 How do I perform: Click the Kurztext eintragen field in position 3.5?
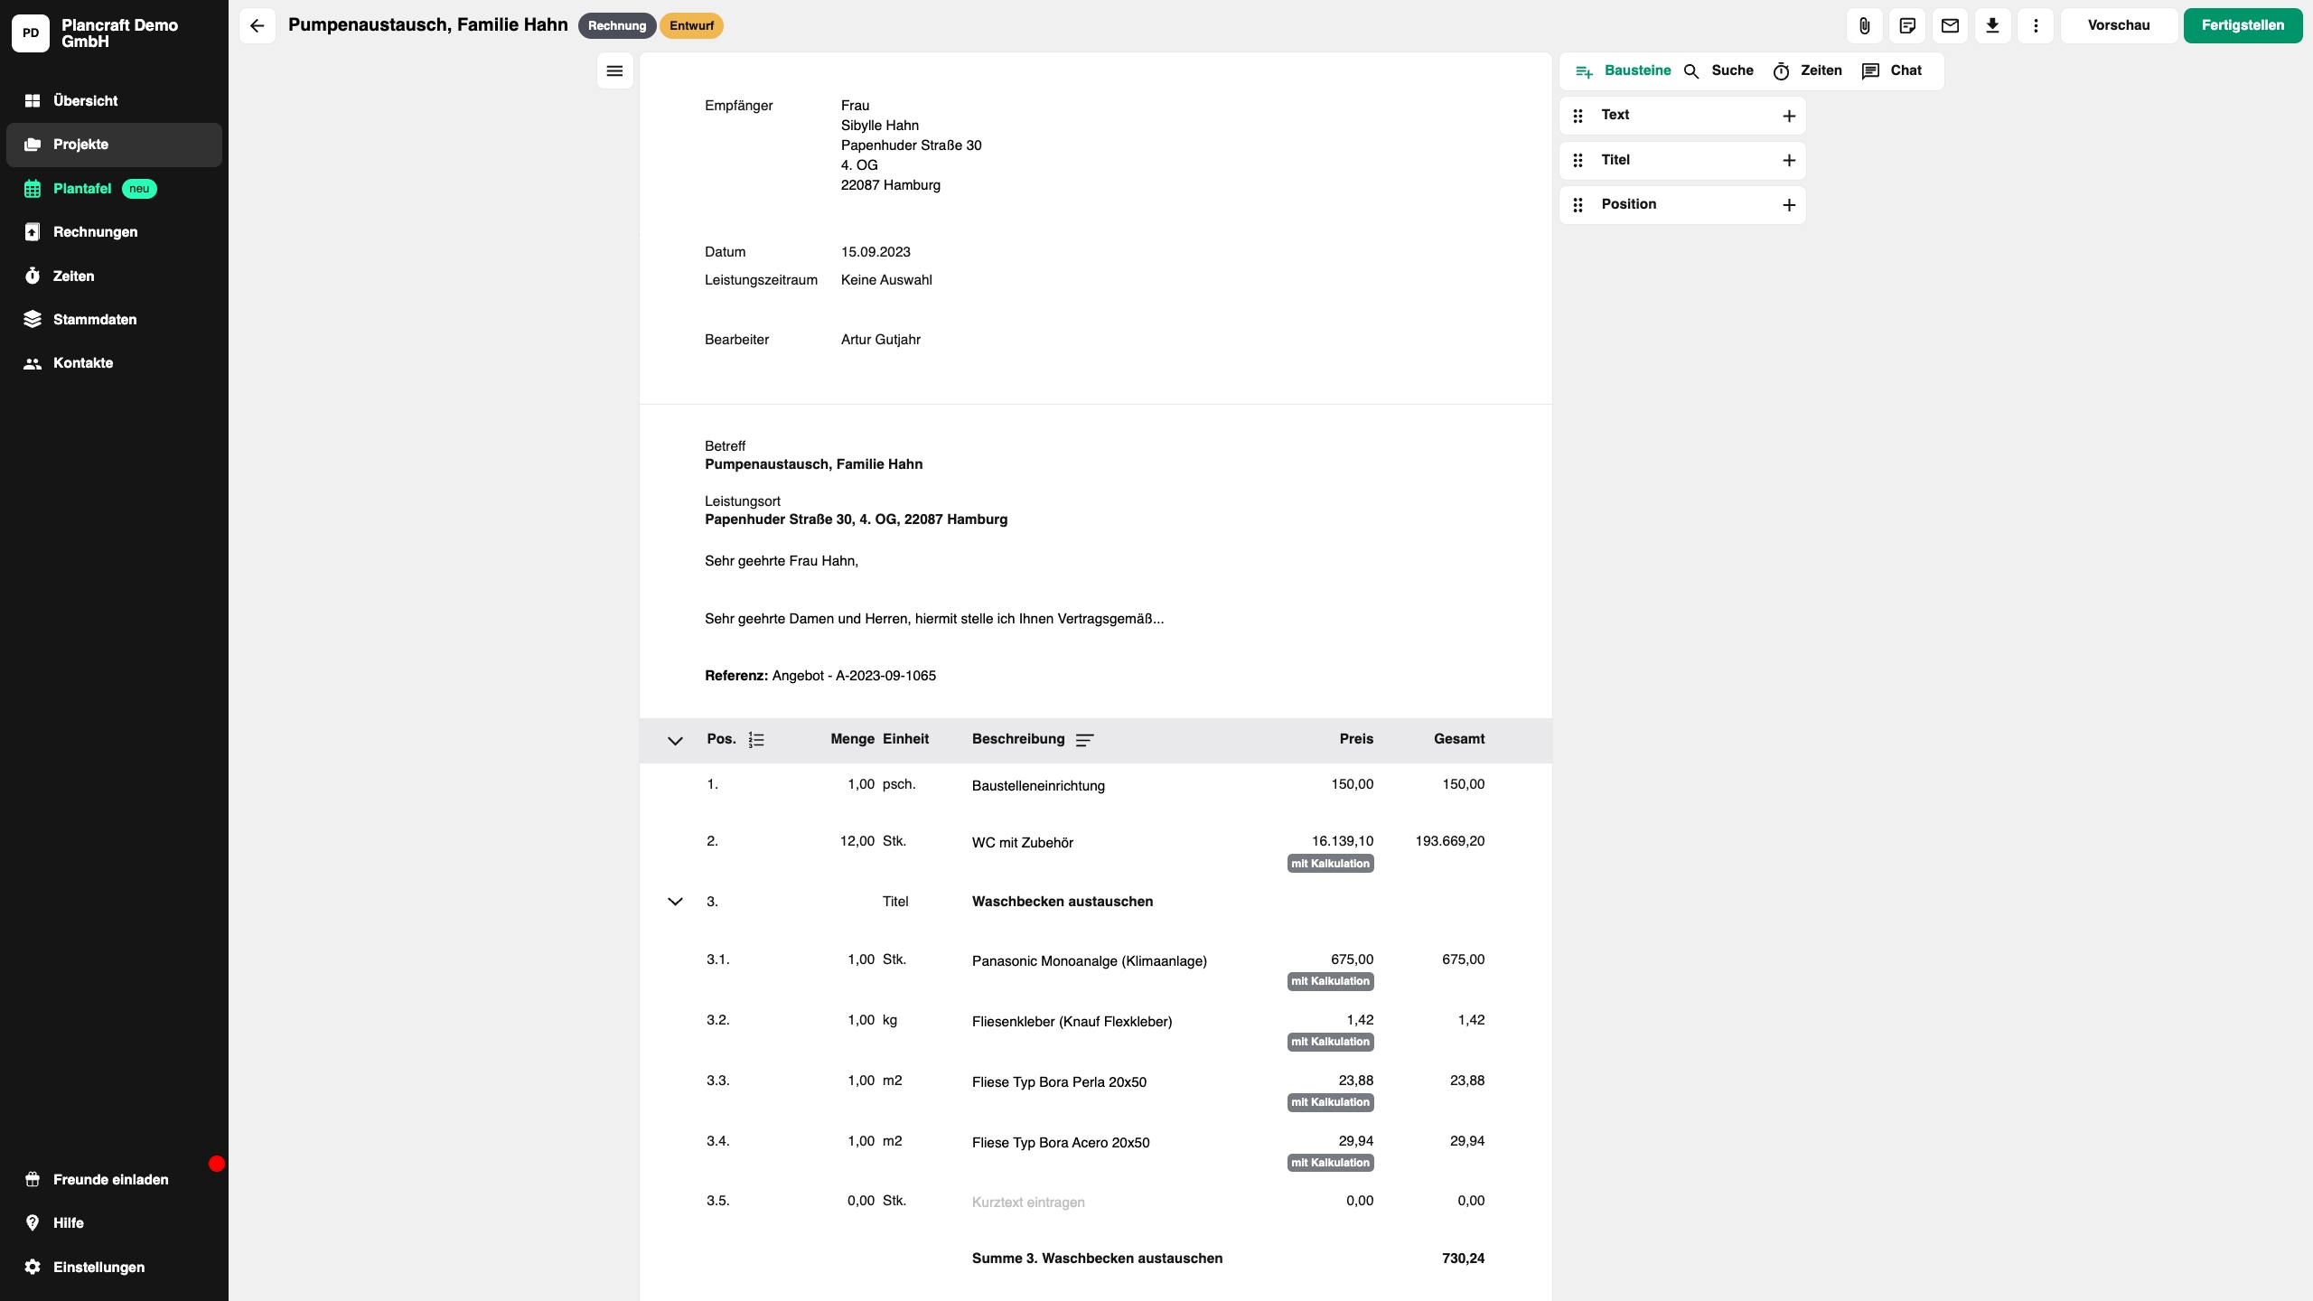click(1028, 1203)
